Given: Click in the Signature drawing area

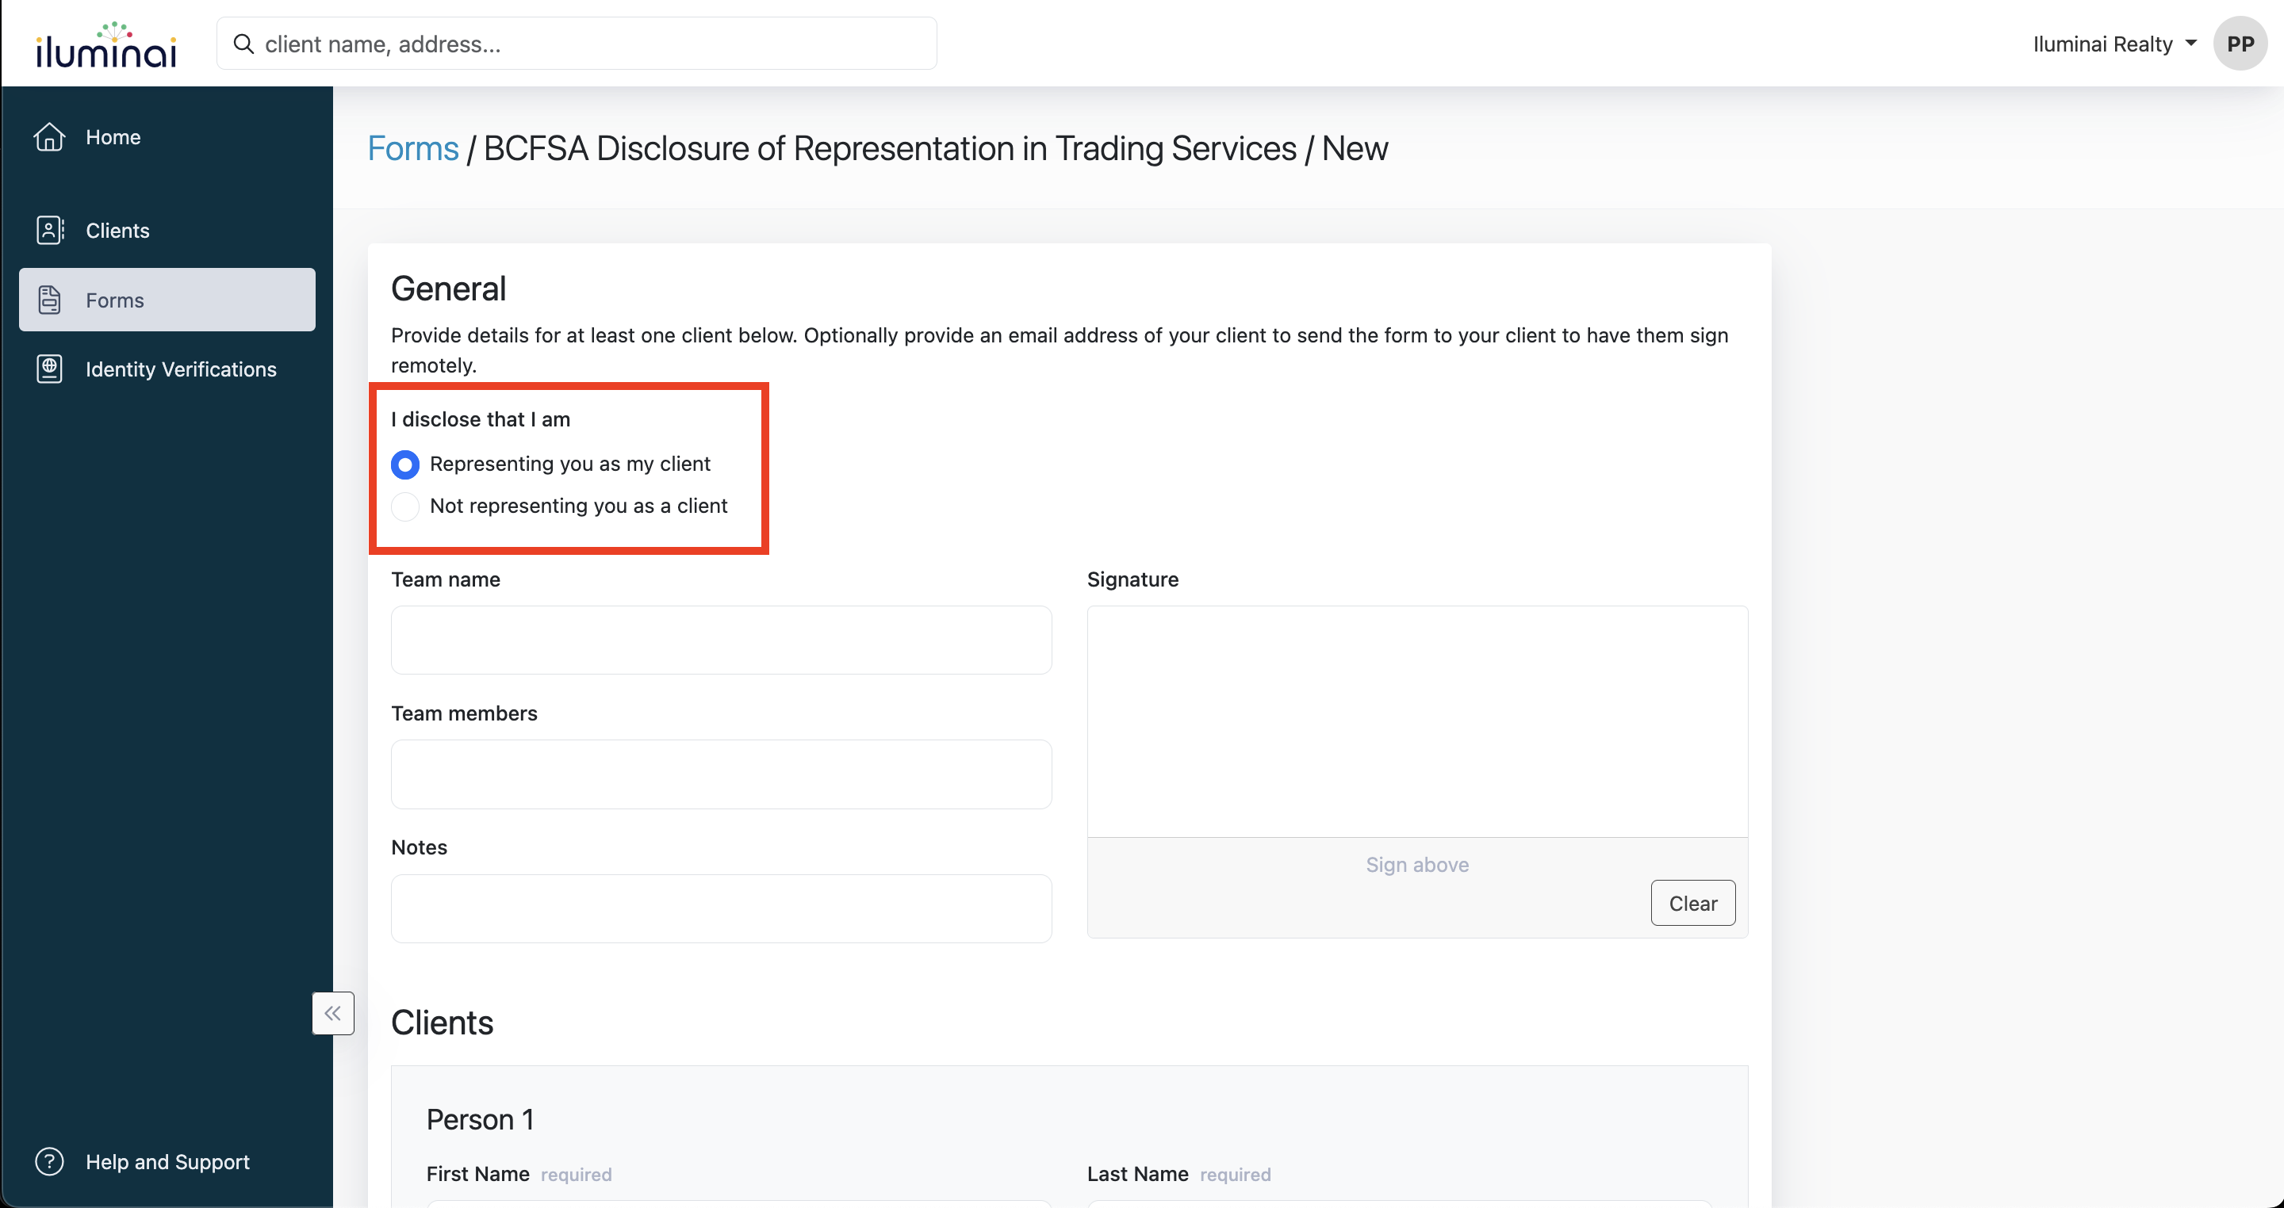Looking at the screenshot, I should pyautogui.click(x=1417, y=721).
